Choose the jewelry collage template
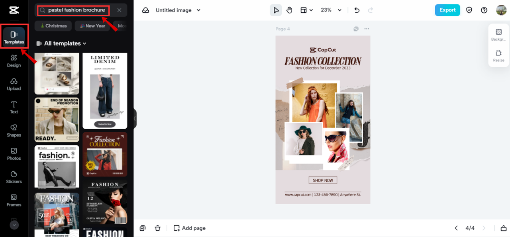 click(57, 74)
